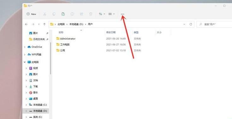
Task: Click date 2021-07-02 13:18
Action: click(116, 50)
